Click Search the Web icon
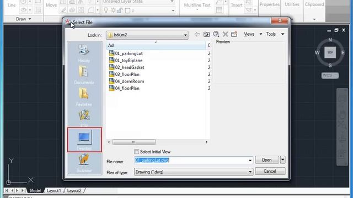This screenshot has height=198, width=353. (x=216, y=34)
